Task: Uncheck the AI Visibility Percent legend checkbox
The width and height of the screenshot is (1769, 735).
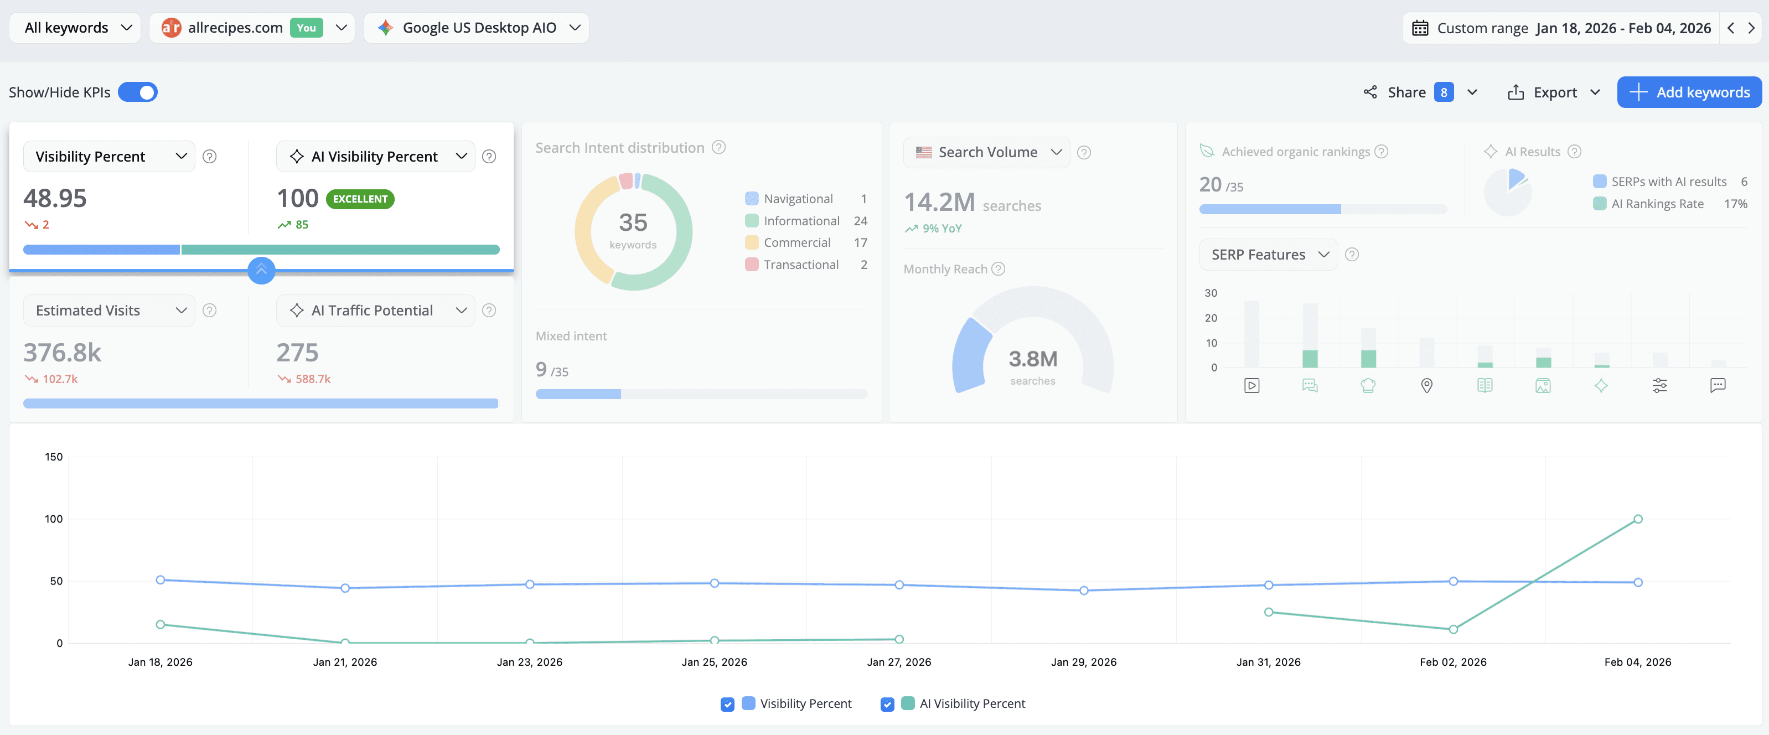Action: tap(887, 703)
